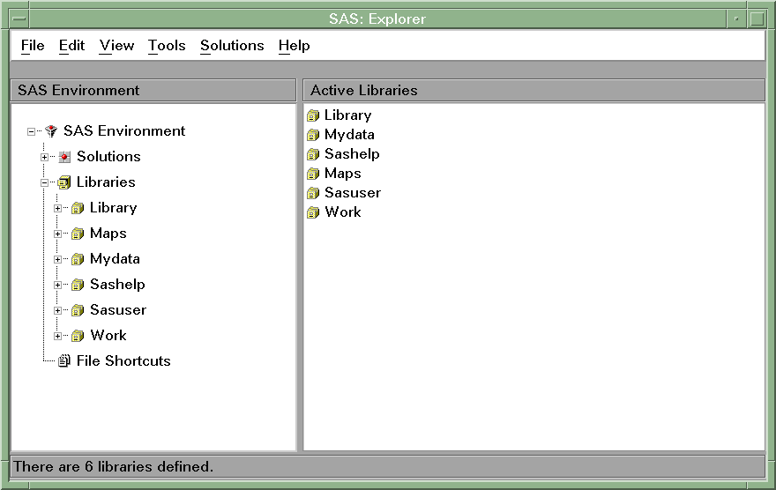Select Library label in tree

coord(114,208)
